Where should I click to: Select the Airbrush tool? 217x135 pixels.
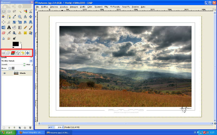[9, 33]
